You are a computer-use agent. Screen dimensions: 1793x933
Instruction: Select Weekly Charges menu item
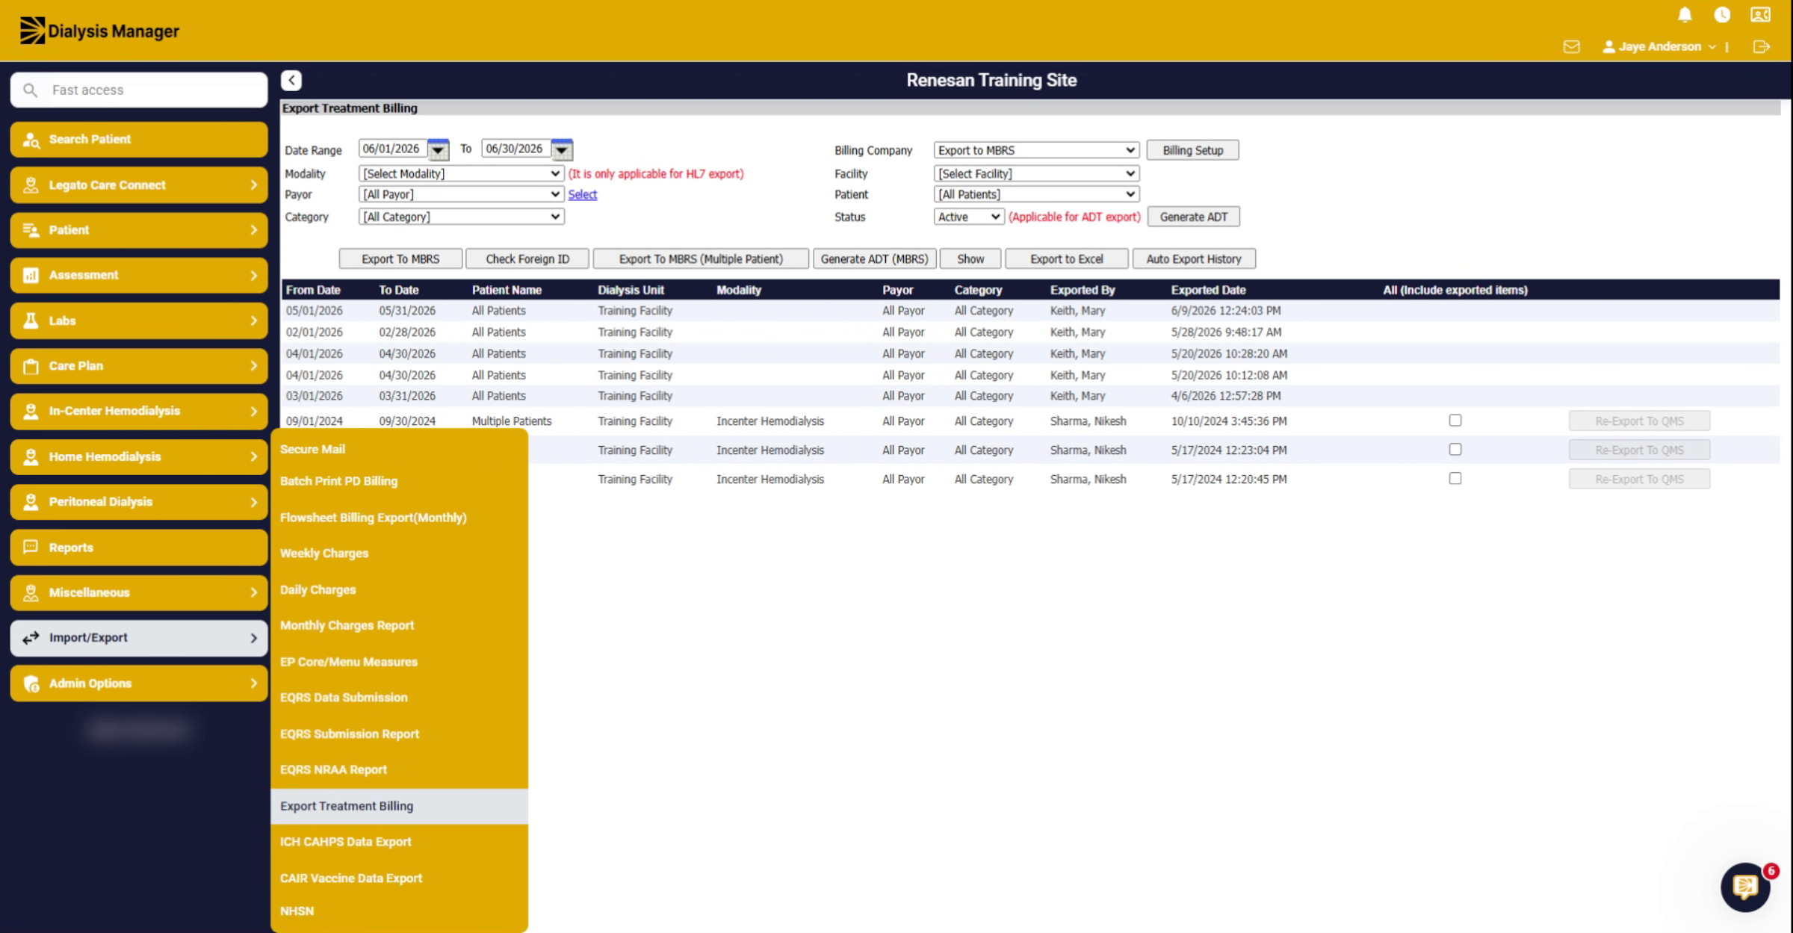pyautogui.click(x=324, y=554)
